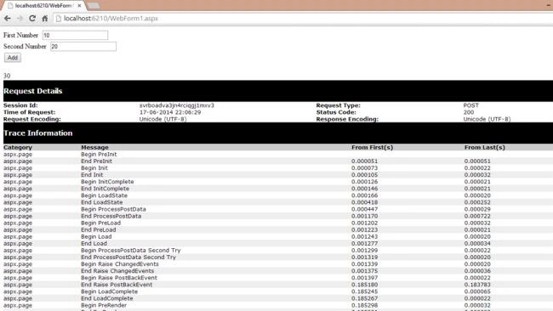Close the localhost:6210/WebForm tab
The width and height of the screenshot is (553, 311).
[x=79, y=6]
